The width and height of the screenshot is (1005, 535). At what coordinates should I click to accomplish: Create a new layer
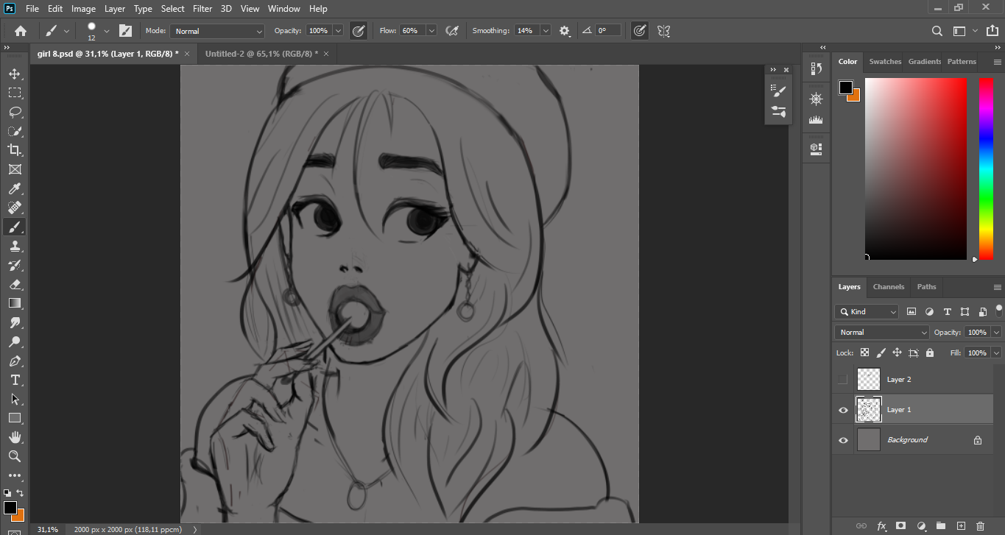tap(960, 526)
